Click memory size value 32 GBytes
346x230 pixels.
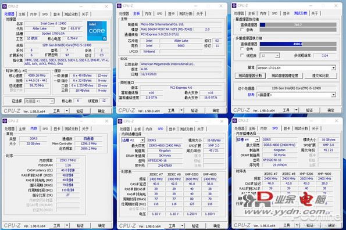(x=34, y=143)
